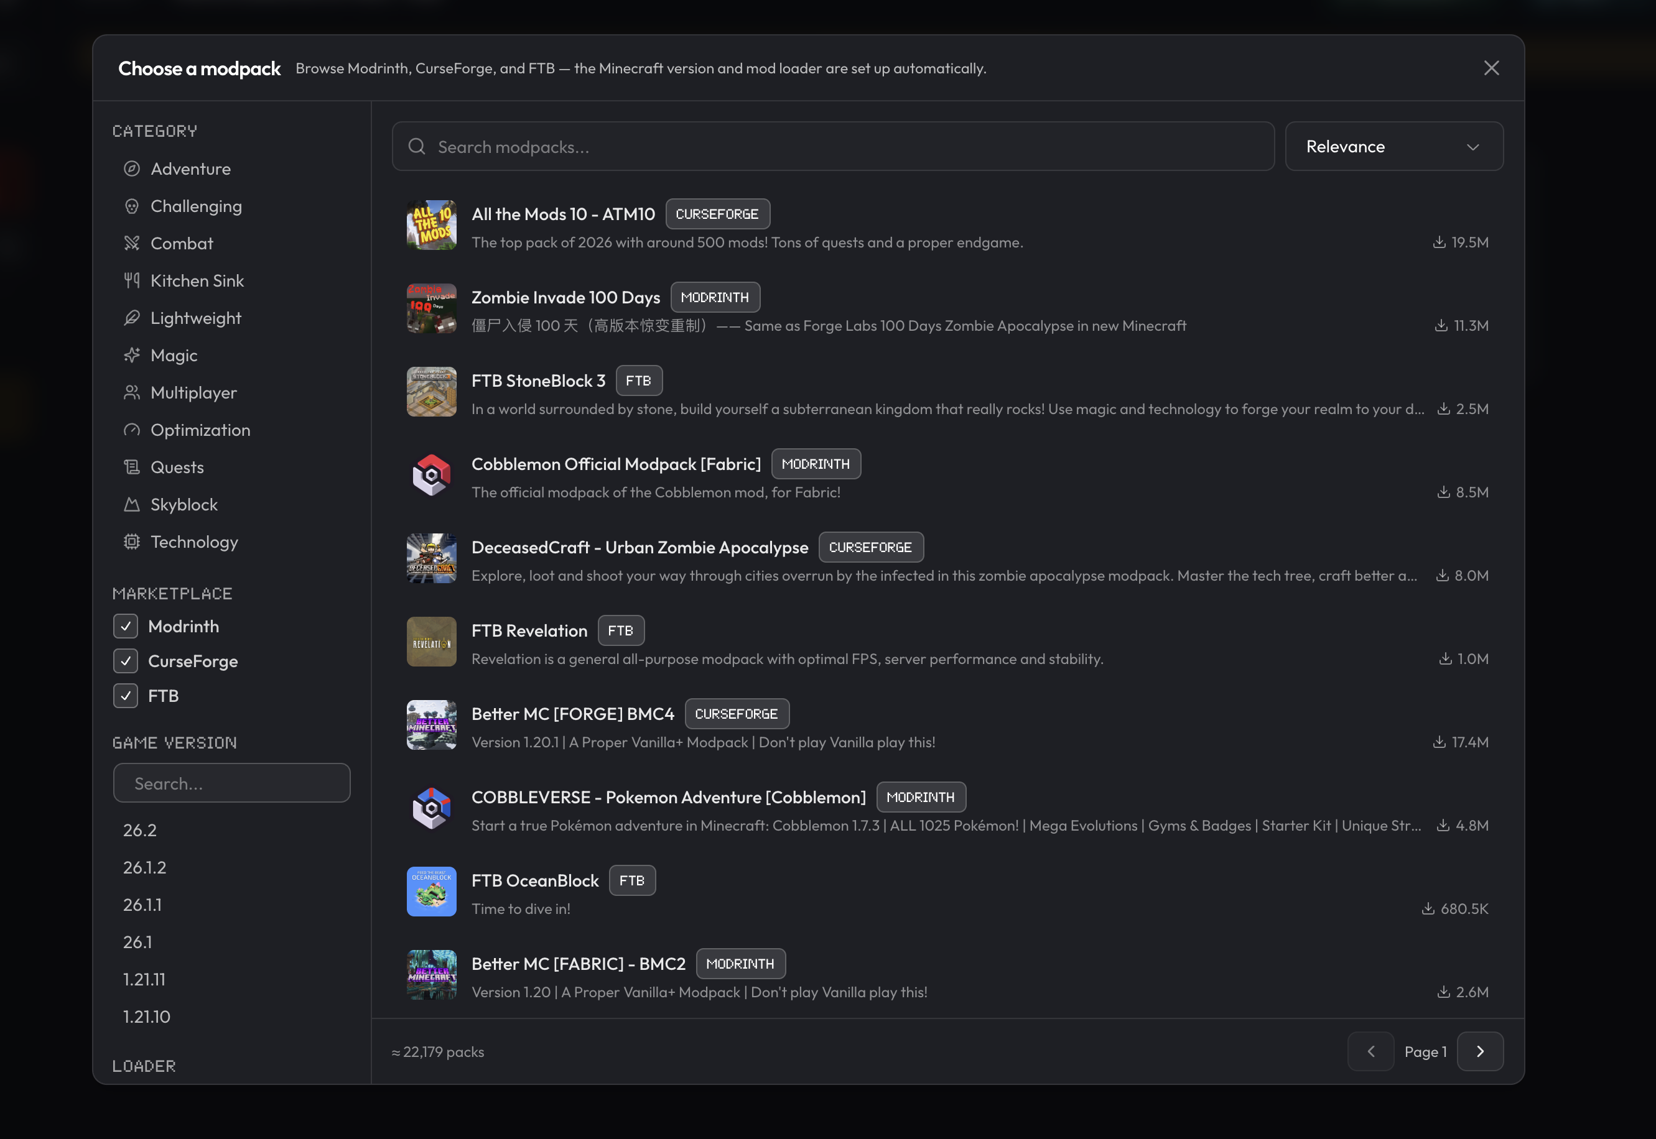Image resolution: width=1656 pixels, height=1139 pixels.
Task: Select the Multiplayer people icon
Action: [131, 392]
